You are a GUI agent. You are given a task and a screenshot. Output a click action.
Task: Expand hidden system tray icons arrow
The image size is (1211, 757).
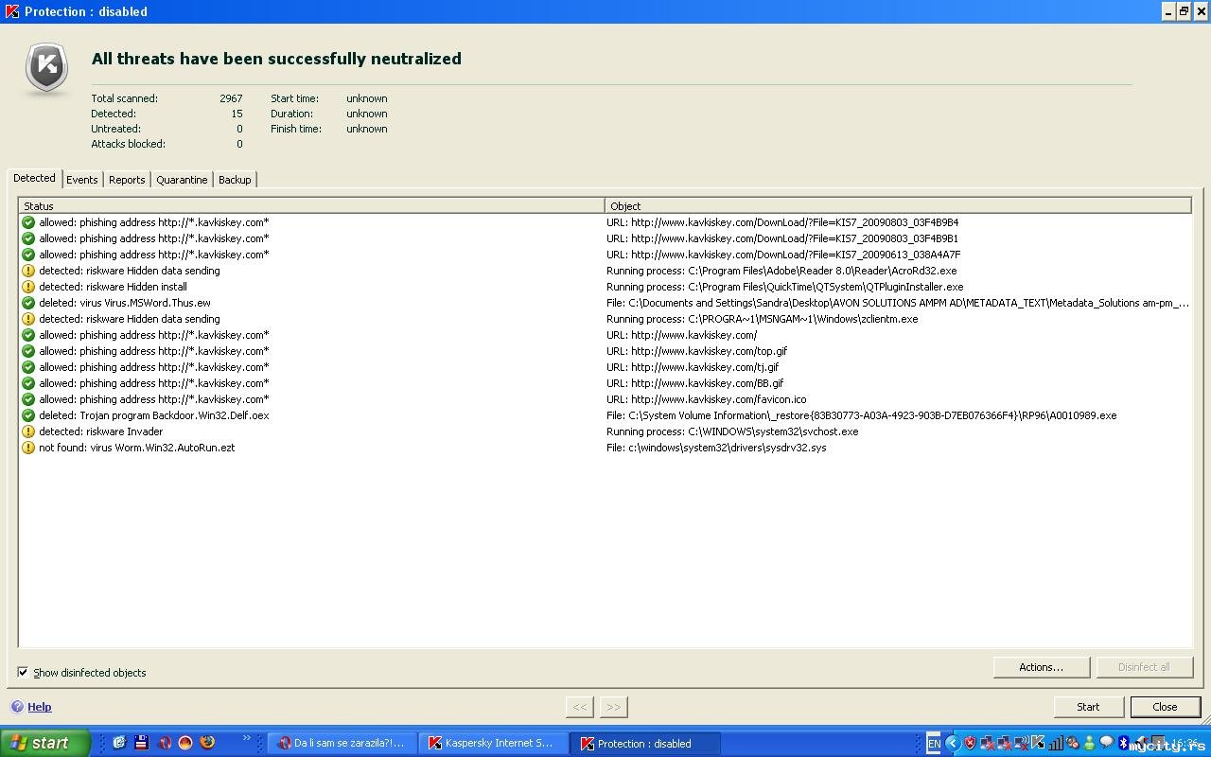[953, 743]
